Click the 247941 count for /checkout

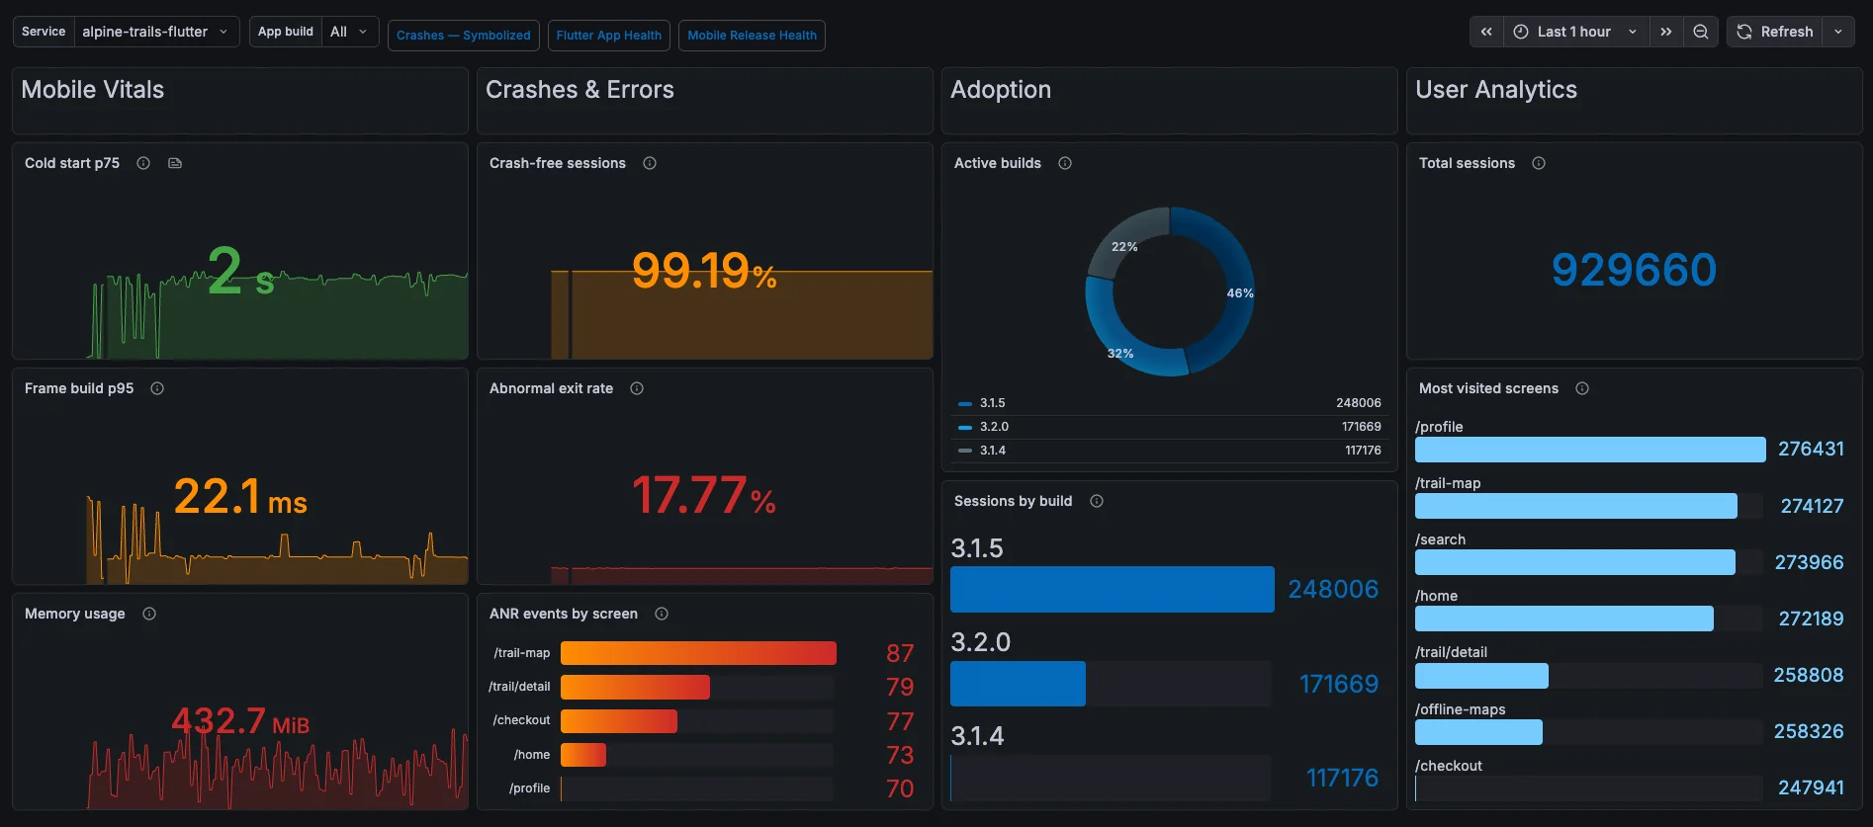click(1811, 788)
